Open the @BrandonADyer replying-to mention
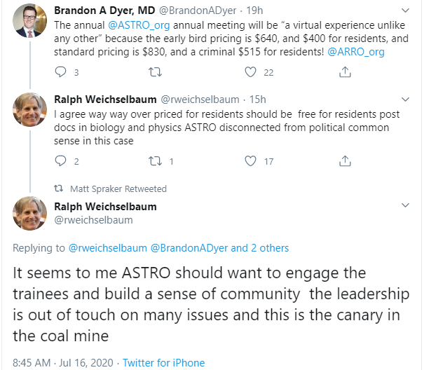The image size is (424, 370). point(189,247)
